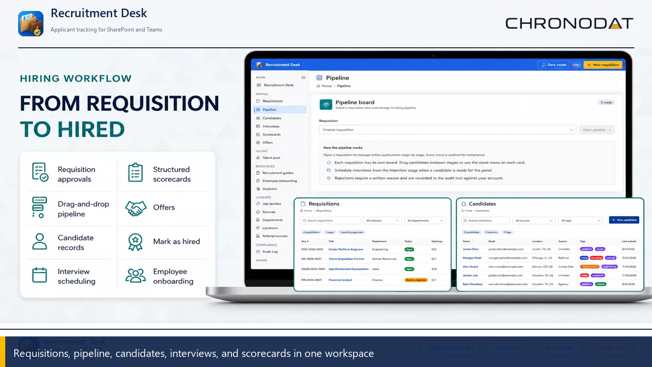Click the EN language button
Viewport: 652px width, 367px height.
576,65
